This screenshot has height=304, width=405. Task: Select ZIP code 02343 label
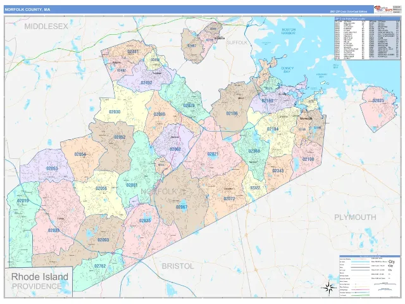[x=278, y=171]
